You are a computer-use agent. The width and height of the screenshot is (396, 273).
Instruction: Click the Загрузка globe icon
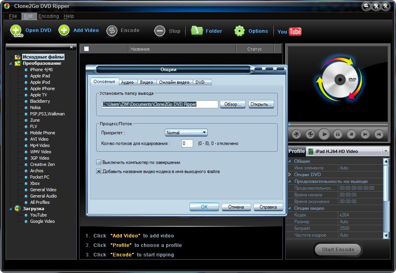(x=17, y=209)
